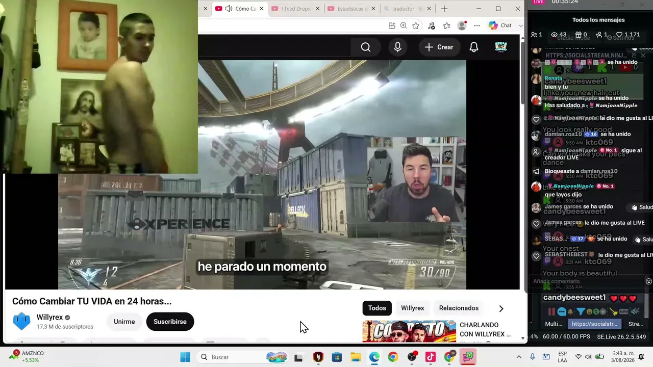
Task: Select the Todos filter chip
Action: tap(377, 308)
